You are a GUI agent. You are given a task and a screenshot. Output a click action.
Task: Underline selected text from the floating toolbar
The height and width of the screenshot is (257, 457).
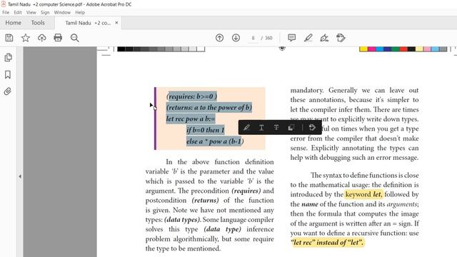[x=261, y=127]
